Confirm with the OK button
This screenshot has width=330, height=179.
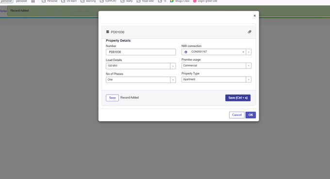coord(250,115)
